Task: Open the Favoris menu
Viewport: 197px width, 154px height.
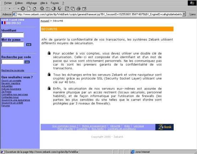Action: (55, 3)
